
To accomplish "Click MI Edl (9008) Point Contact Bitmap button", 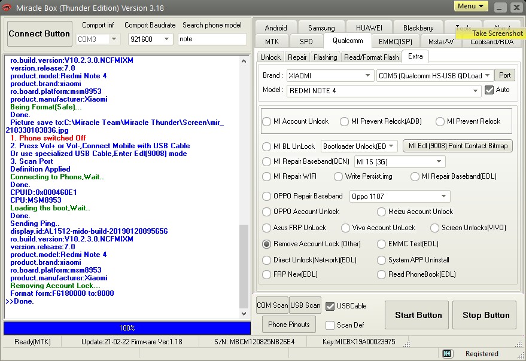I will [x=458, y=146].
